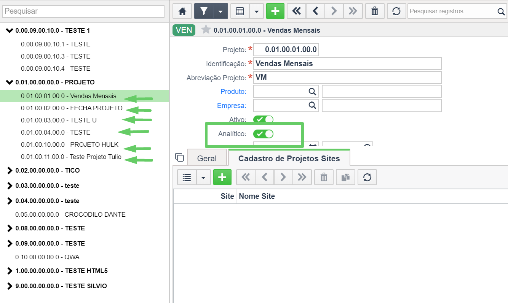Screen dimensions: 508x303
Task: Click the copy icon in Sites toolbar
Action: point(345,177)
